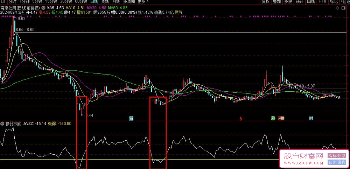Select the 15分钟 period tab
The height and width of the screenshot is (169, 350).
51,1
